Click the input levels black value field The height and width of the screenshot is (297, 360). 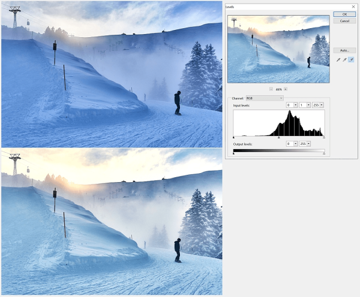[x=289, y=105]
